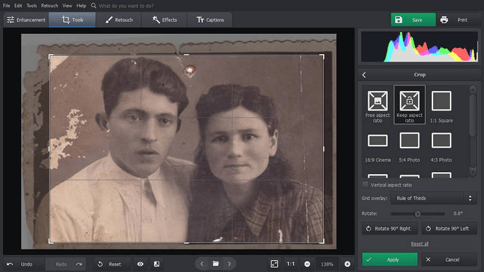Open the Tools menu in menu bar
Image resolution: width=484 pixels, height=272 pixels.
tap(31, 6)
